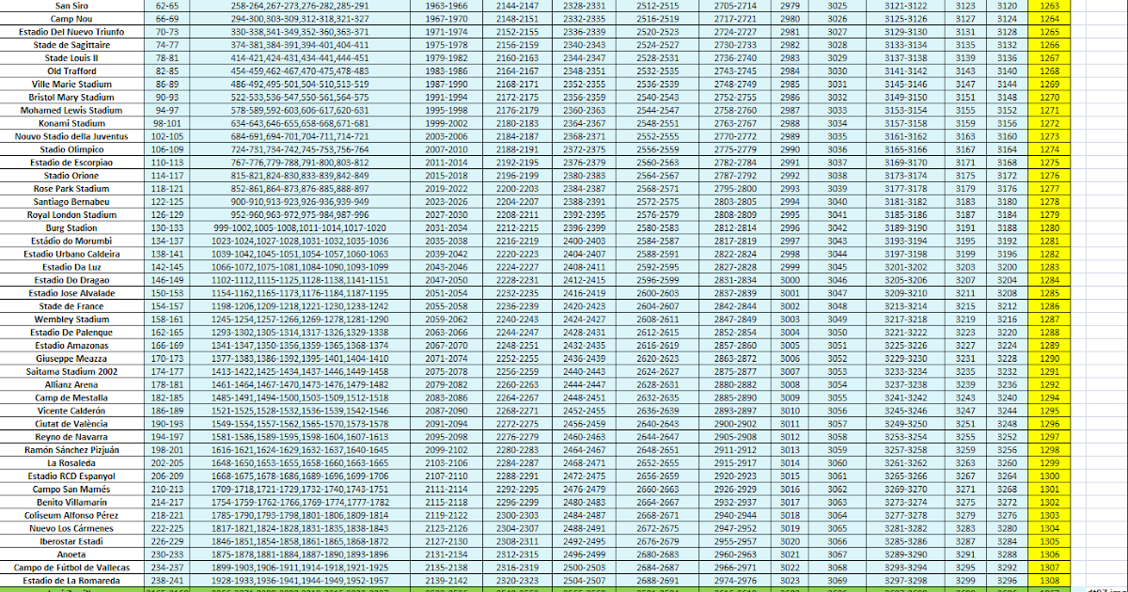This screenshot has height=592, width=1128.
Task: Click the Konami Stadium cell
Action: [72, 123]
